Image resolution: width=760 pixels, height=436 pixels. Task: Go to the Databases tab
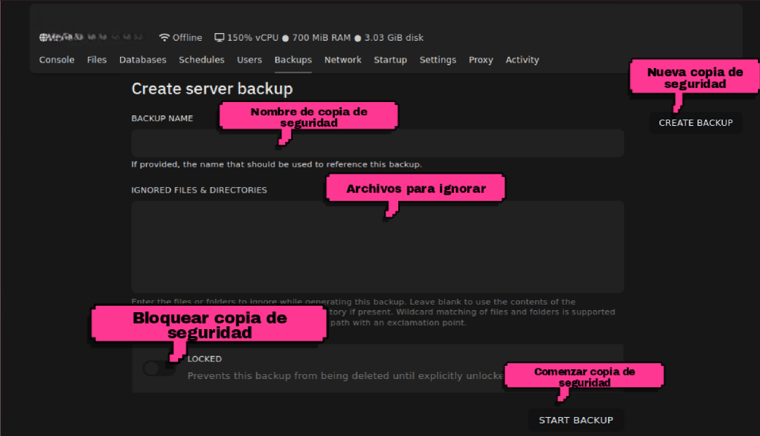(142, 60)
